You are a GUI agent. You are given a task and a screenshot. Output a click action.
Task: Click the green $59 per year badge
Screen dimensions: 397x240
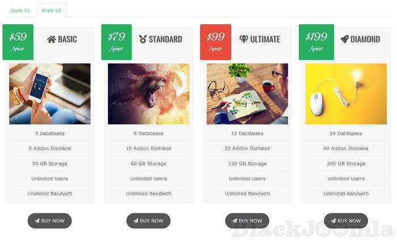point(18,42)
